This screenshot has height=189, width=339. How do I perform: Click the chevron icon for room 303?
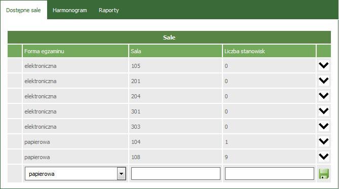click(324, 126)
